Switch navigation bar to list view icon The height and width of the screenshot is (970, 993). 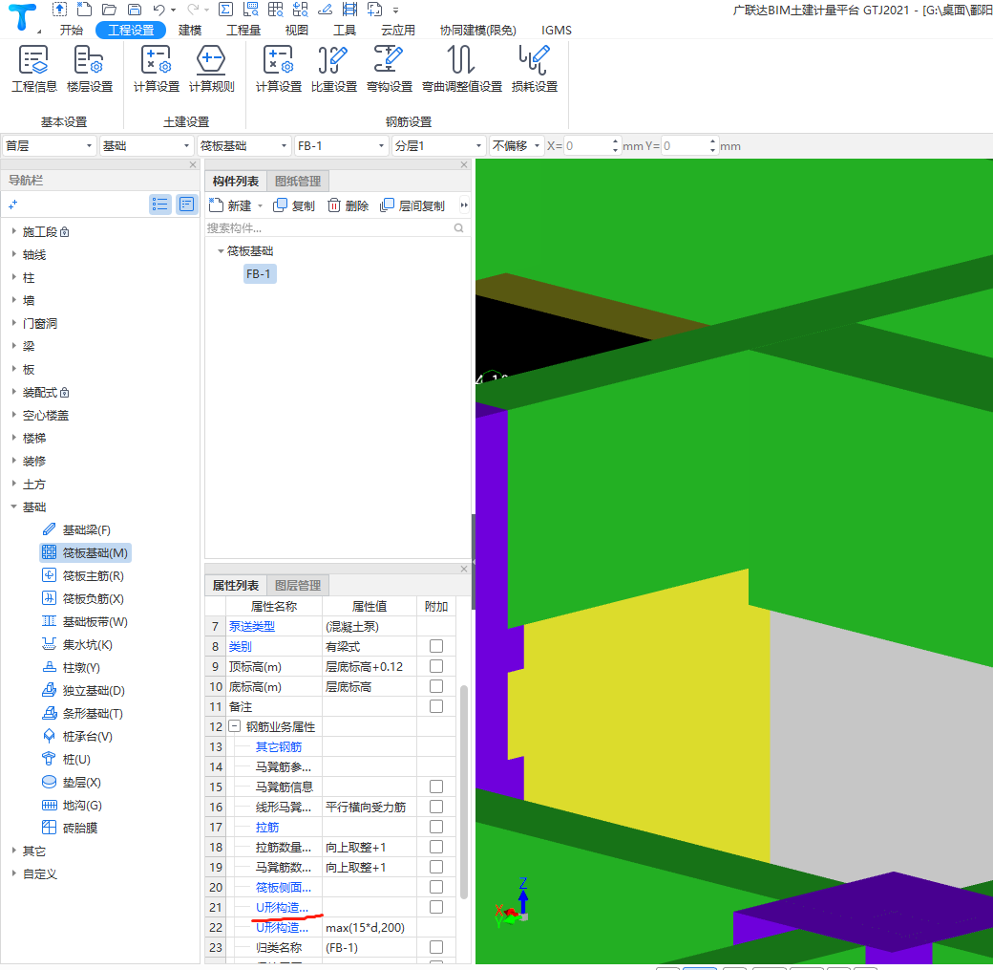point(160,205)
